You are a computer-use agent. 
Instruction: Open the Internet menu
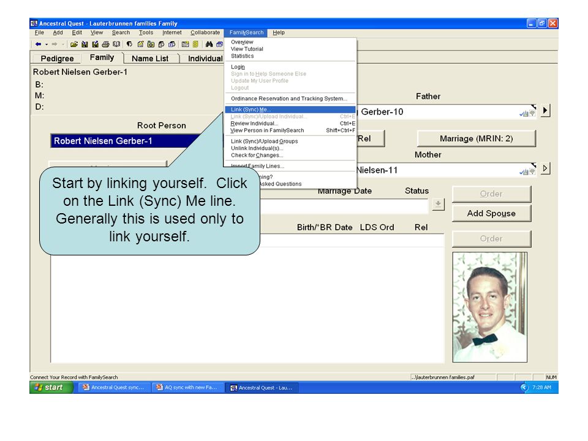pyautogui.click(x=171, y=32)
